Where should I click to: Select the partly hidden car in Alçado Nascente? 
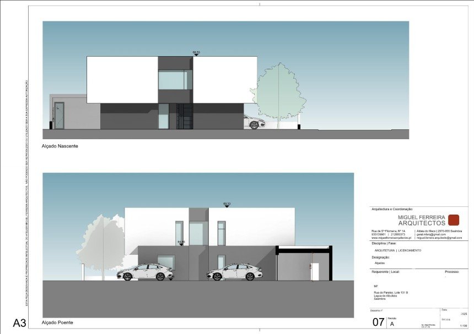[254, 122]
